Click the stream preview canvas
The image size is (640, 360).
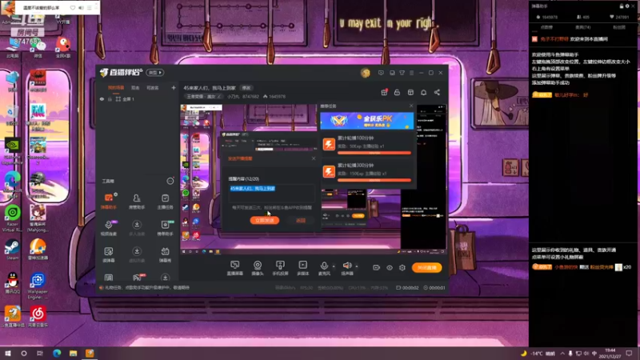(x=314, y=179)
